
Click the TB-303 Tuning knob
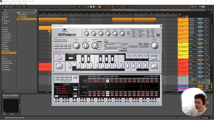pyautogui.click(x=87, y=33)
